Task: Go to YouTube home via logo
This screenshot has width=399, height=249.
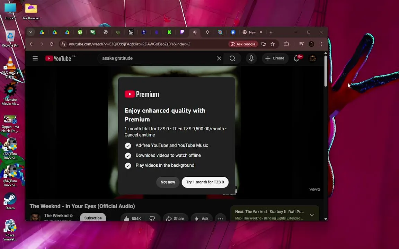Action: pos(58,58)
